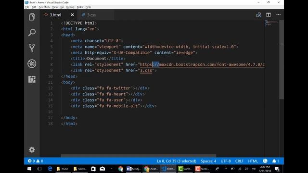
Task: Click the DOCTYPE html declaration on line 1
Action: [x=79, y=23]
